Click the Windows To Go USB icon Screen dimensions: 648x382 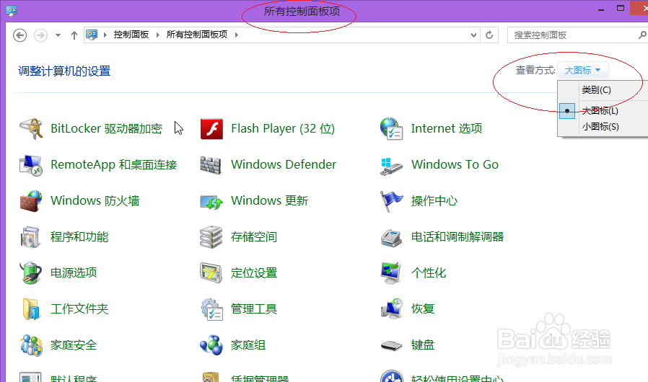391,166
